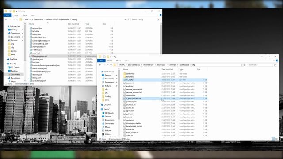Click Assetto Corsa Competizione breadcrumb
Viewport: 283px width, 159px height.
click(x=57, y=19)
